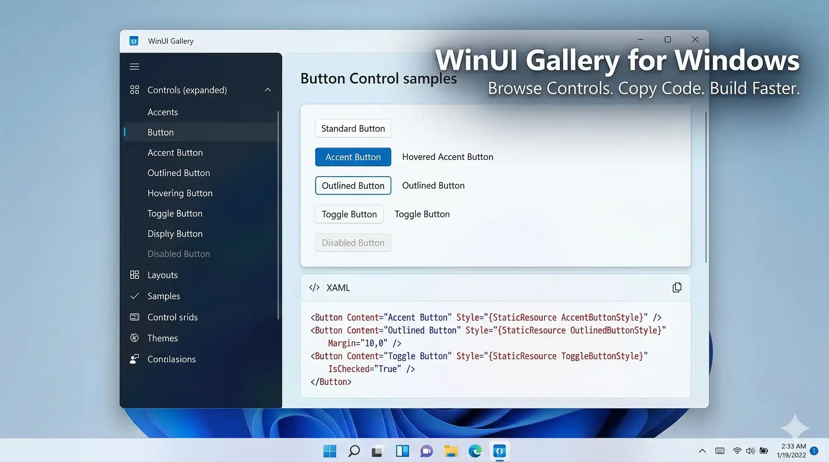Screen dimensions: 829x462
Task: Click the Standard Button sample
Action: (x=353, y=128)
